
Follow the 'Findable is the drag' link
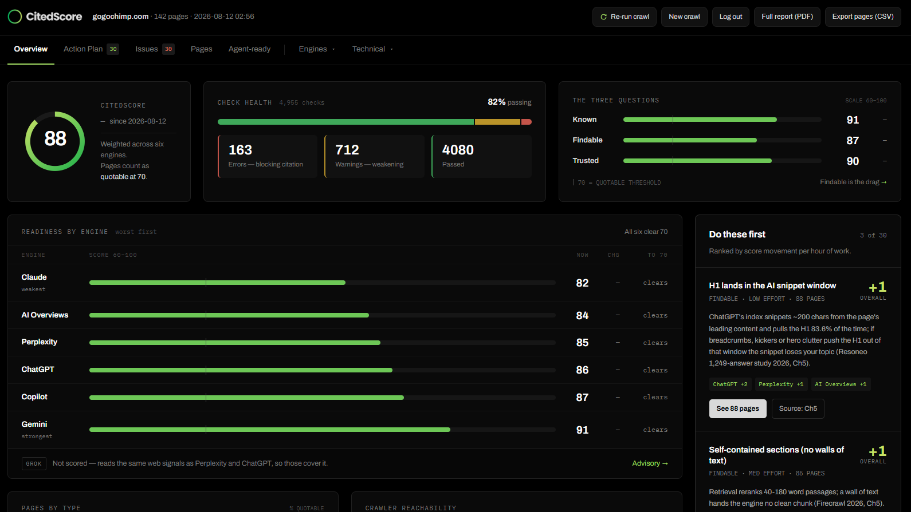click(x=853, y=182)
